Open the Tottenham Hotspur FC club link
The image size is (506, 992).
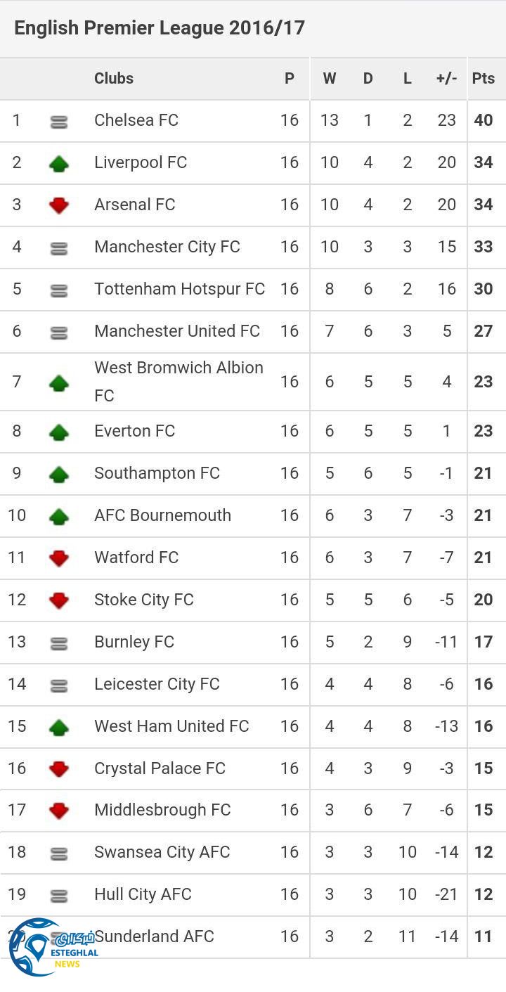click(179, 289)
